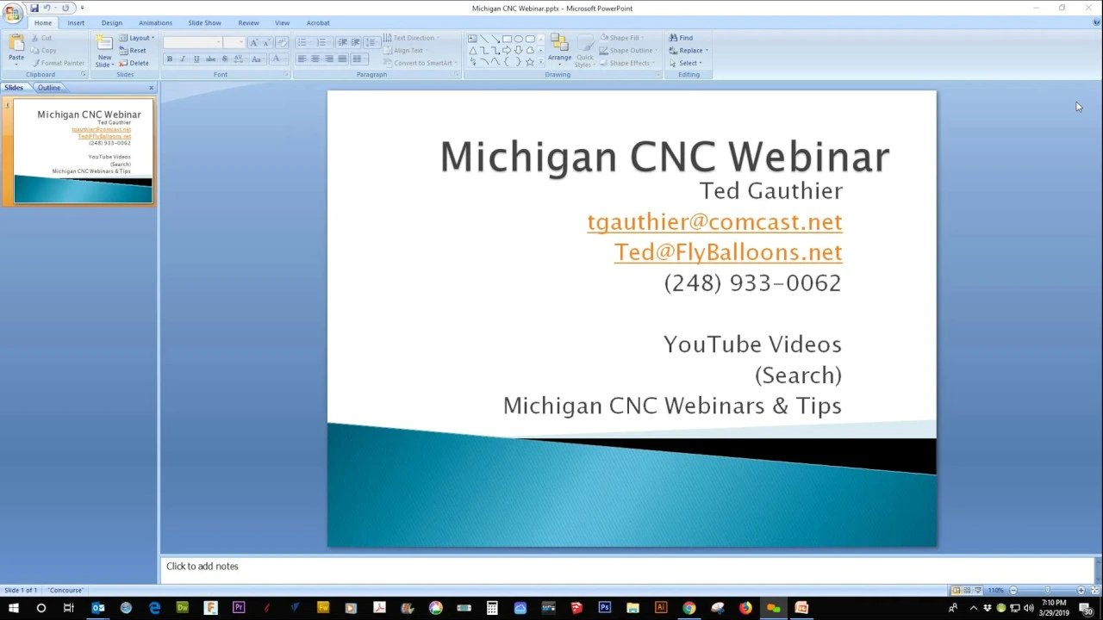This screenshot has height=620, width=1103.
Task: Select the triangle shape in the gallery
Action: click(x=472, y=51)
